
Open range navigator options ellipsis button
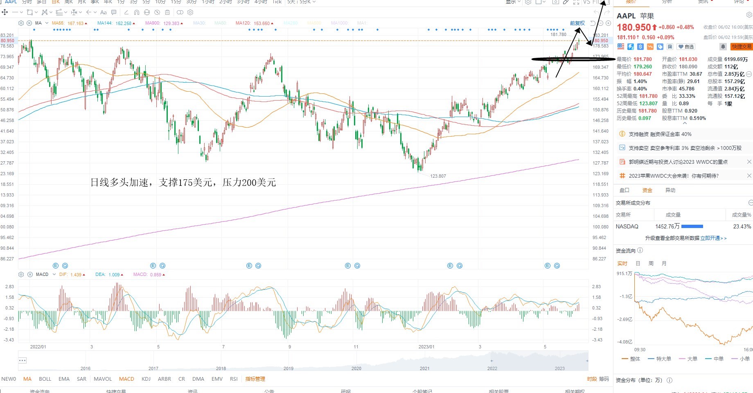click(x=23, y=361)
